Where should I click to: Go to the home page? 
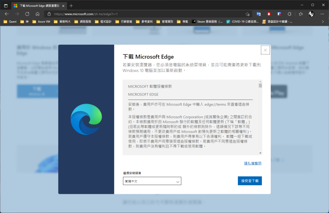37,14
